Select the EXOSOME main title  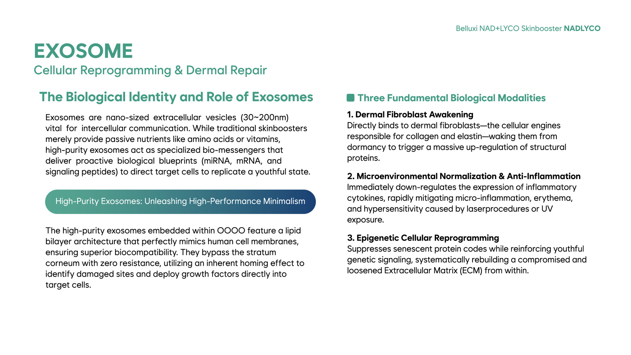coord(83,51)
